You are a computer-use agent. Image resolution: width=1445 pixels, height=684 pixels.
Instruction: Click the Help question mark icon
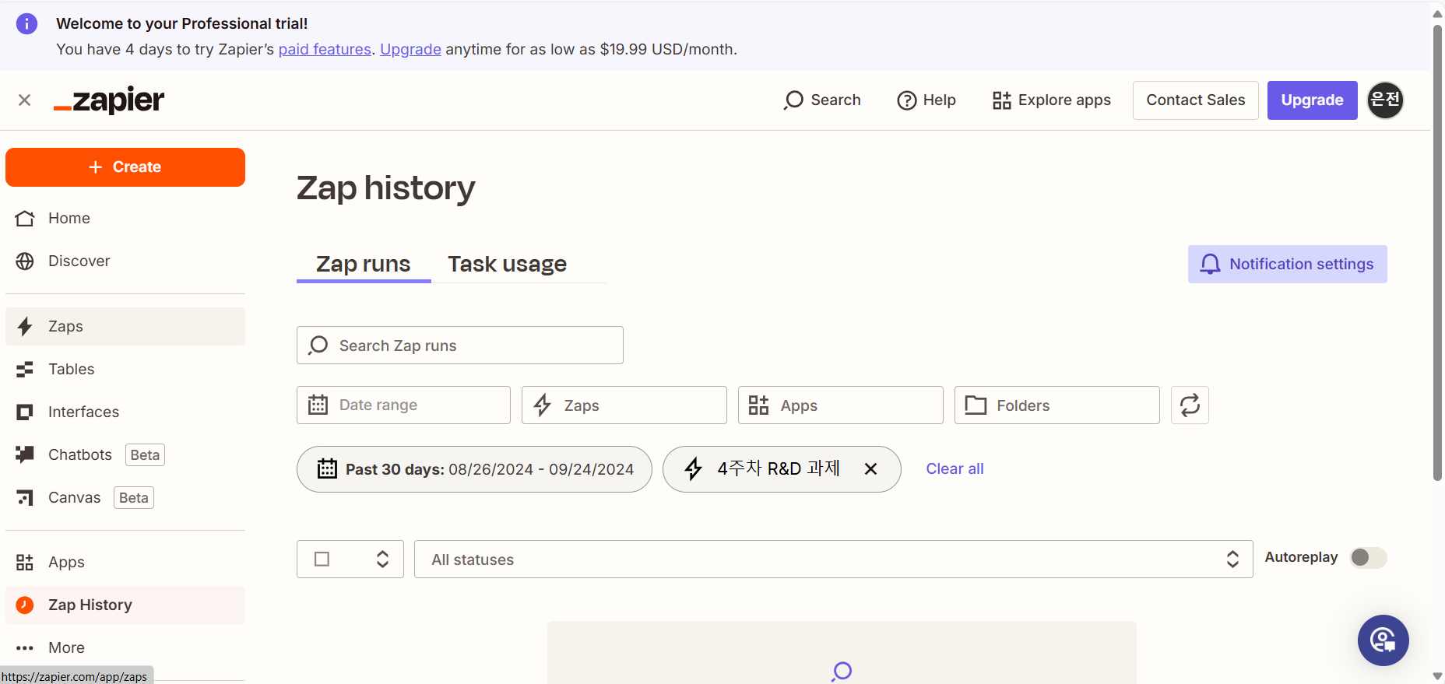click(x=907, y=100)
